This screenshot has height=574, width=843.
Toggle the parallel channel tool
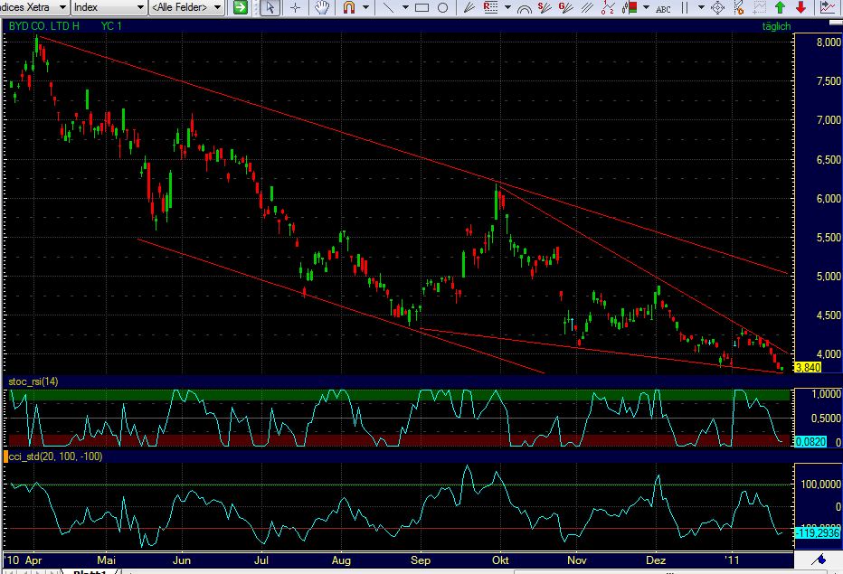pyautogui.click(x=585, y=8)
